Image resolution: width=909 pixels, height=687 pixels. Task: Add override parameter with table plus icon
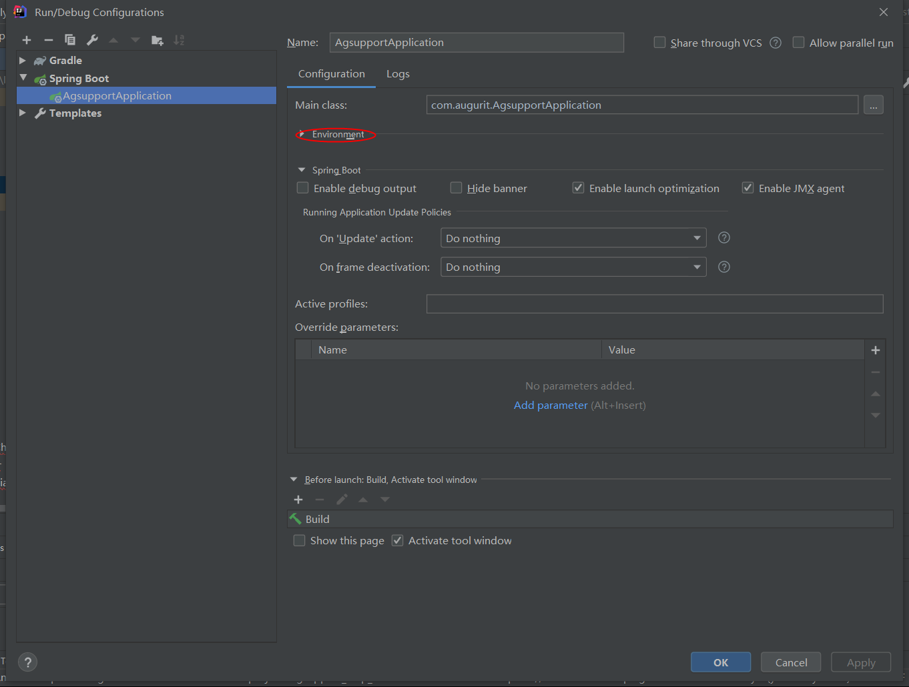coord(876,350)
